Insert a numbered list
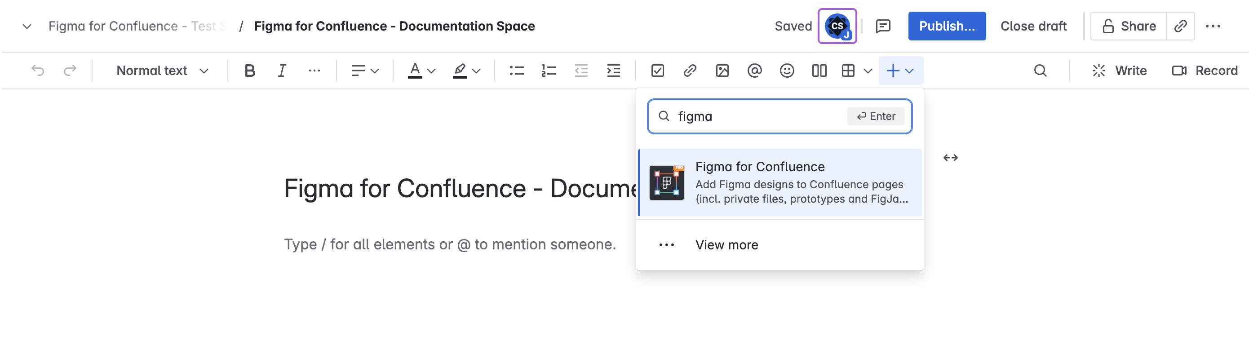The width and height of the screenshot is (1249, 341). (x=549, y=71)
